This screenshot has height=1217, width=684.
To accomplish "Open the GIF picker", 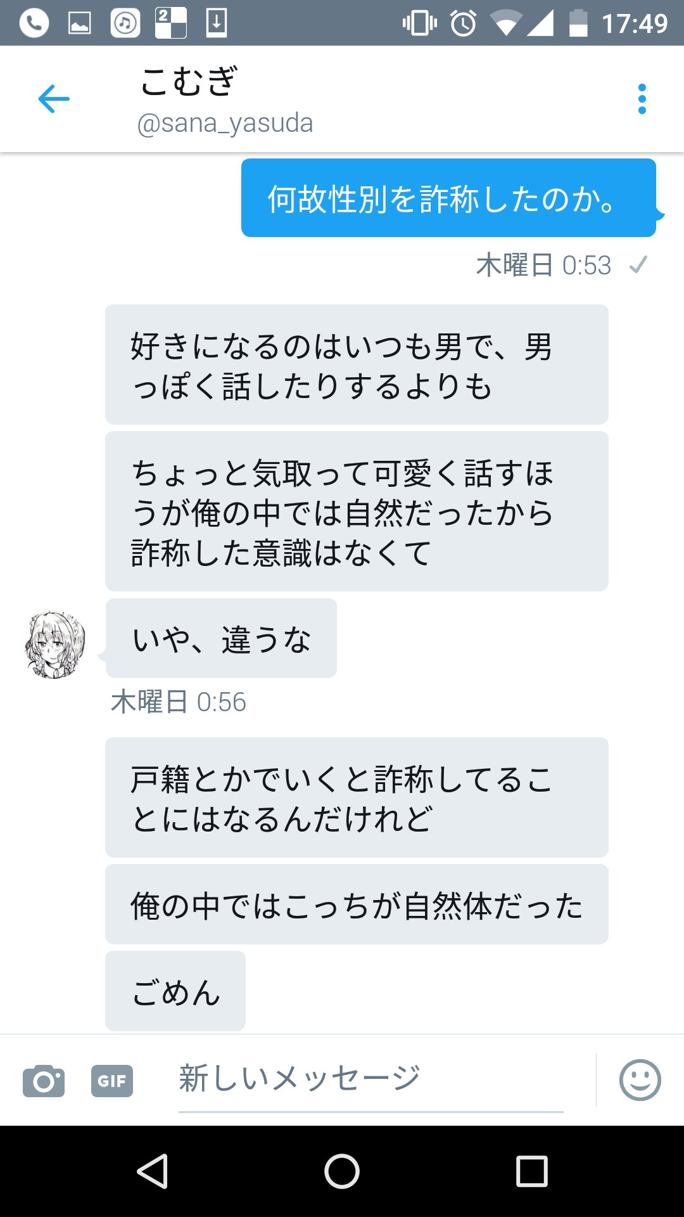I will (x=112, y=1081).
